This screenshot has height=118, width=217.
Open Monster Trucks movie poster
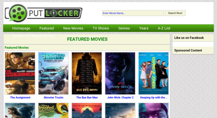pos(53,73)
